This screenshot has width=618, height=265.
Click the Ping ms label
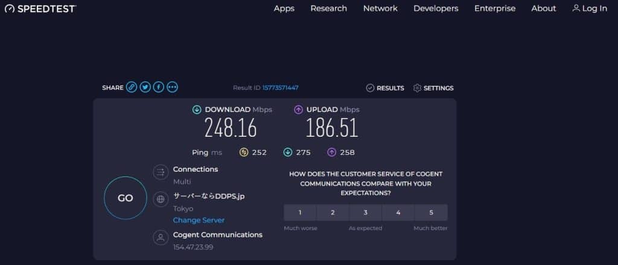[207, 152]
